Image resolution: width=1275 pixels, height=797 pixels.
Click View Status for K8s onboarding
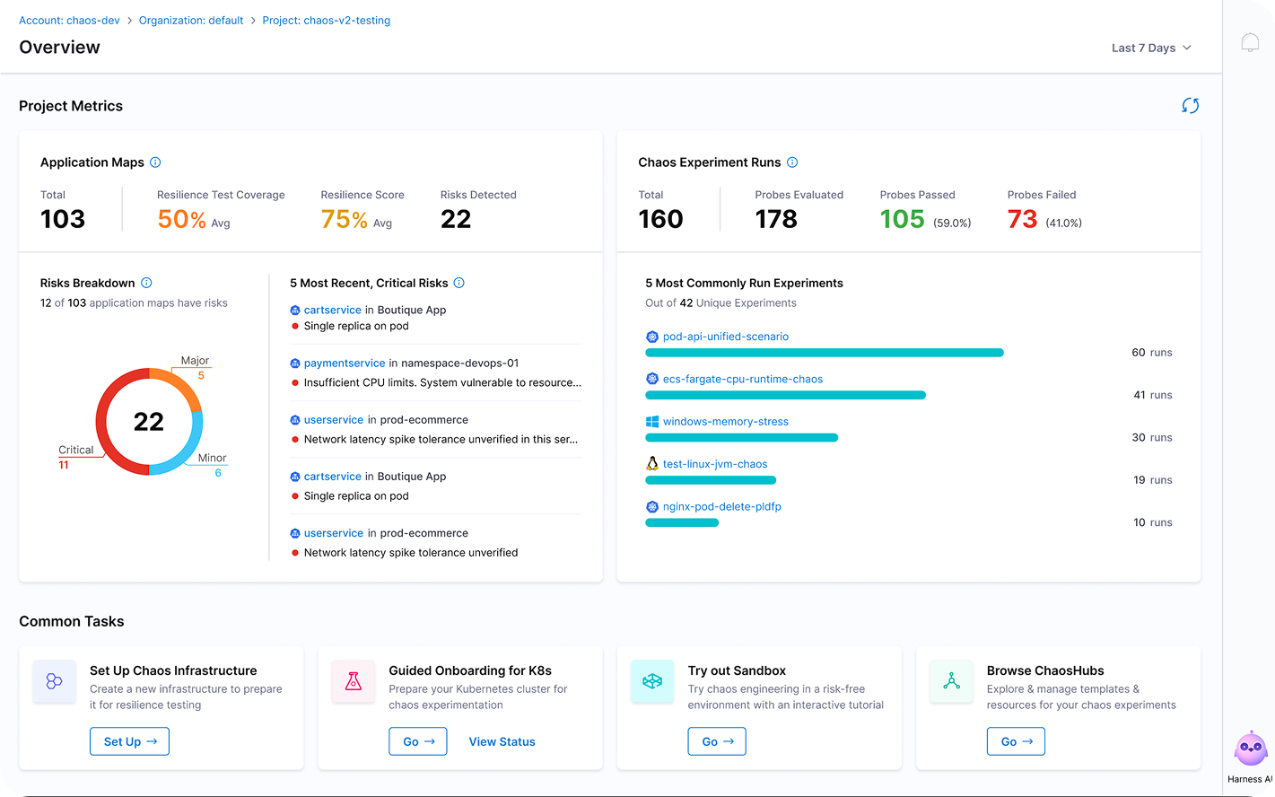(x=502, y=741)
